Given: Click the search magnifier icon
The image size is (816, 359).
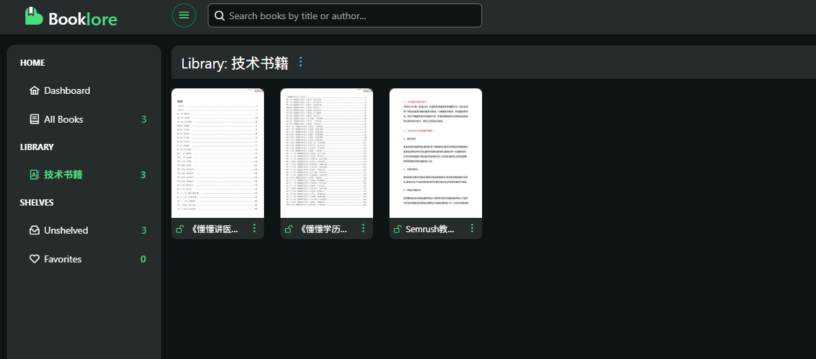Looking at the screenshot, I should coord(219,16).
